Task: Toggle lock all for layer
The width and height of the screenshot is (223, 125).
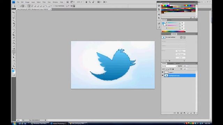Action: pyautogui.click(x=173, y=69)
